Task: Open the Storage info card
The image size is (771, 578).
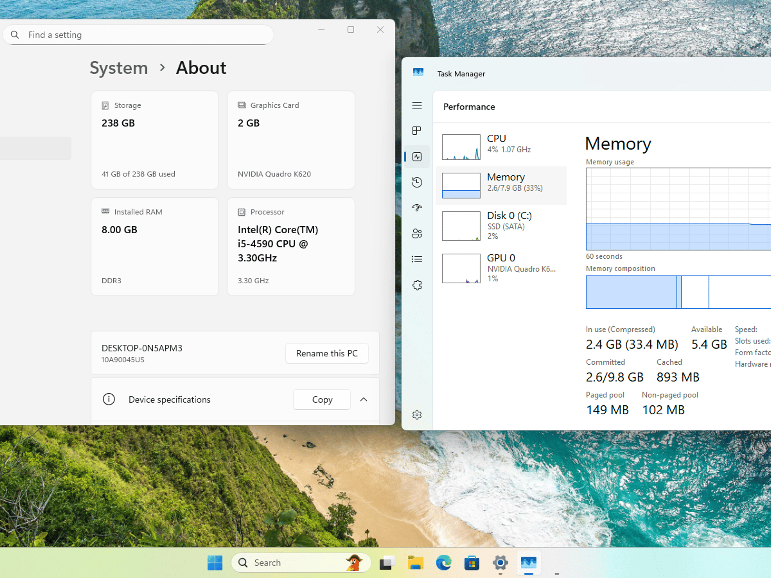Action: click(x=155, y=140)
